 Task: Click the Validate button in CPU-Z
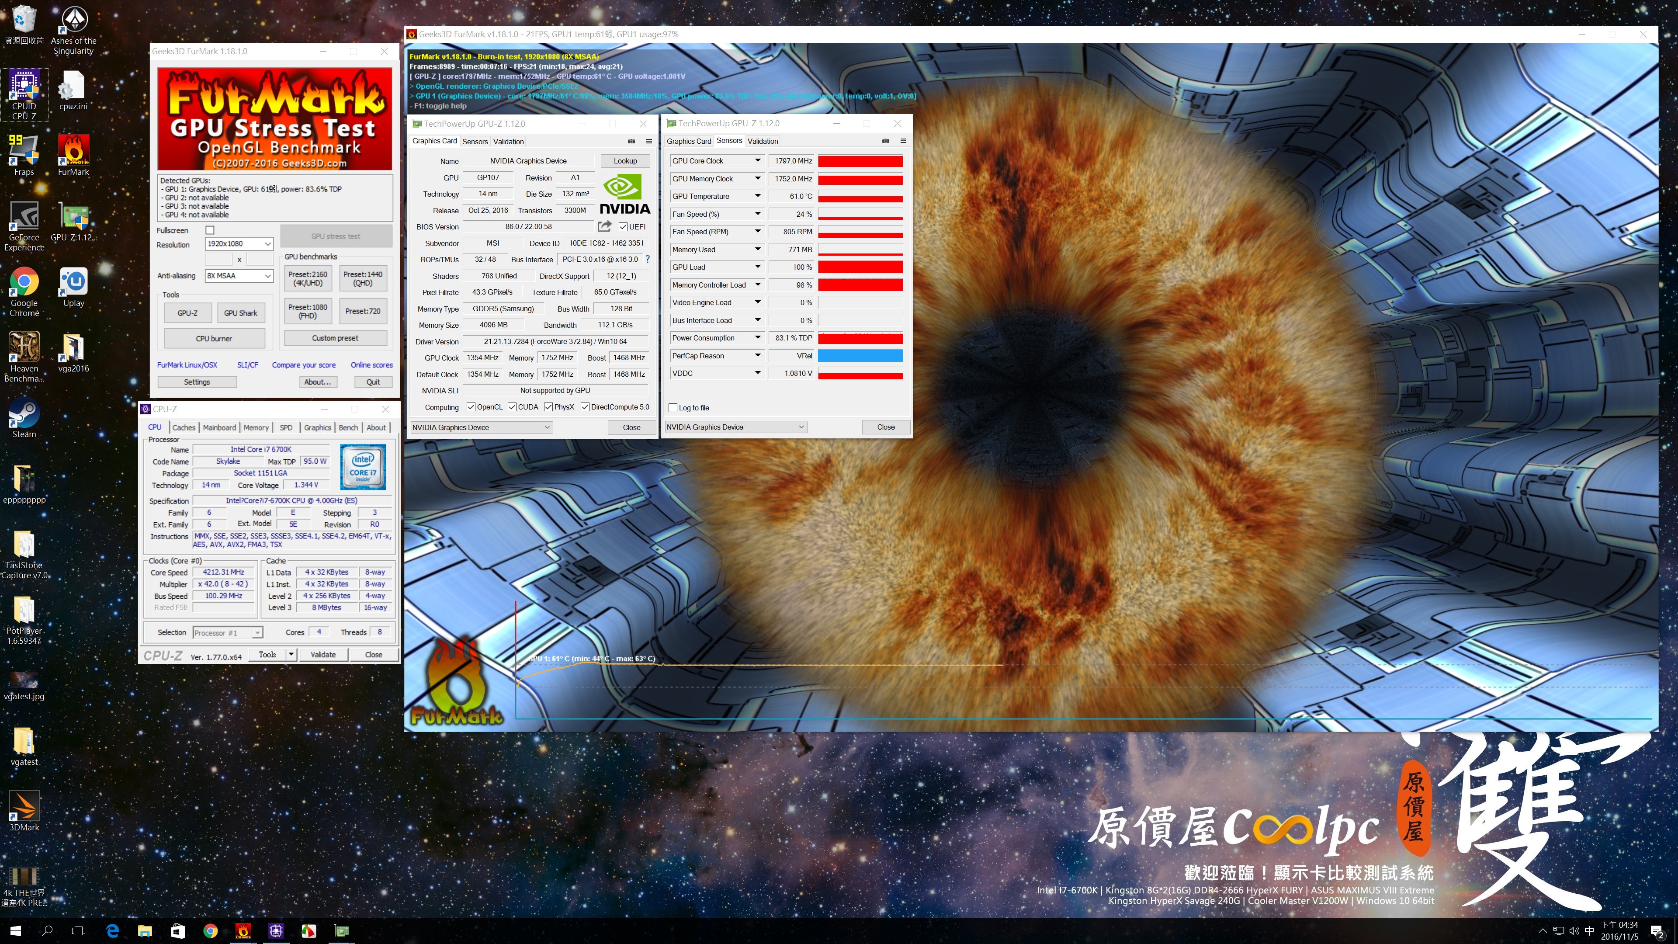pos(323,655)
